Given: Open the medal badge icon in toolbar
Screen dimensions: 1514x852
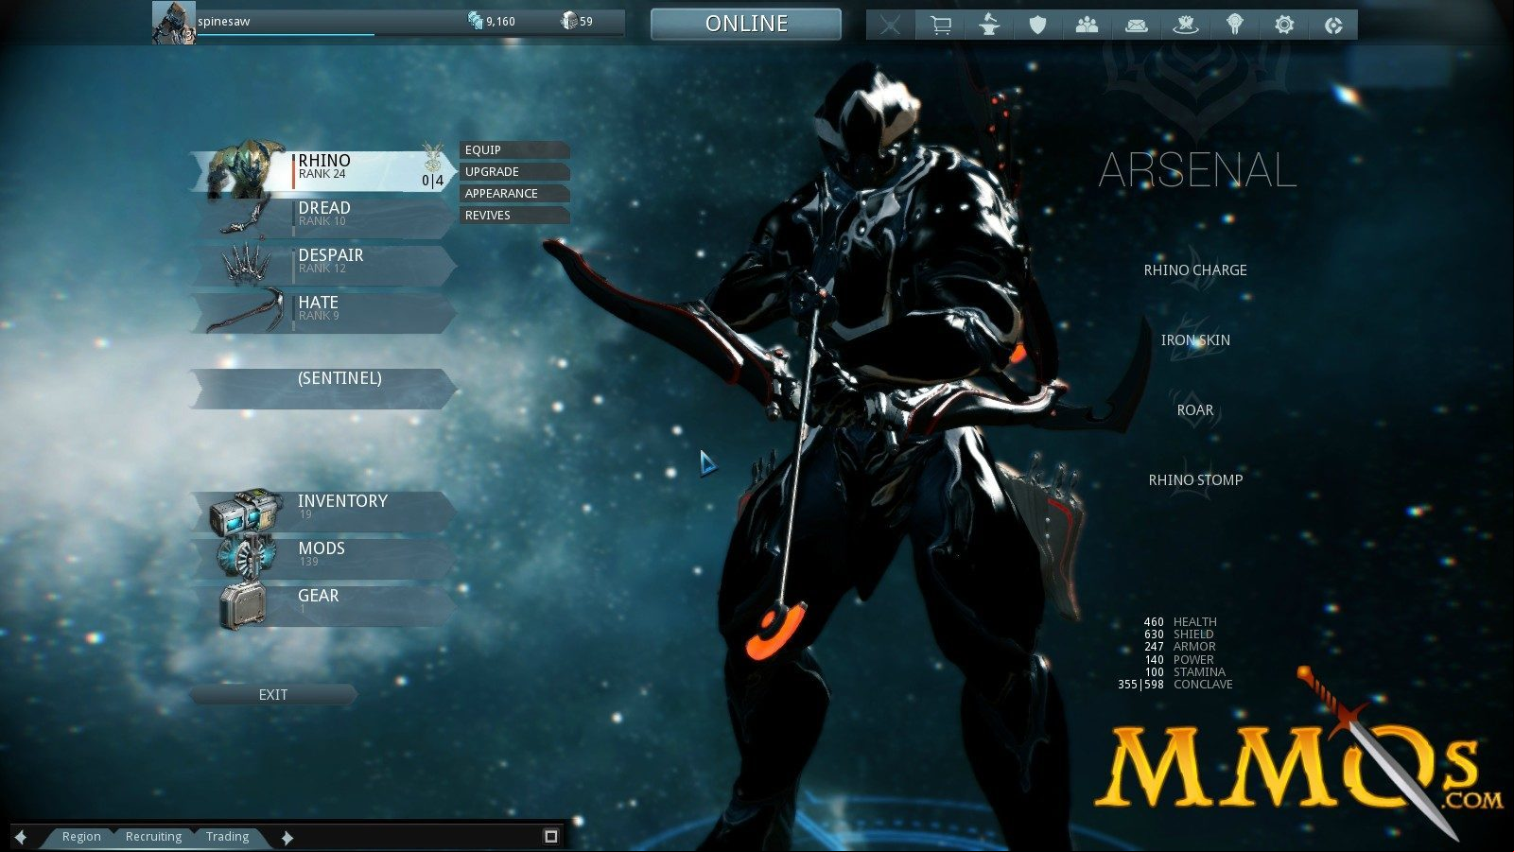Looking at the screenshot, I should (1235, 25).
